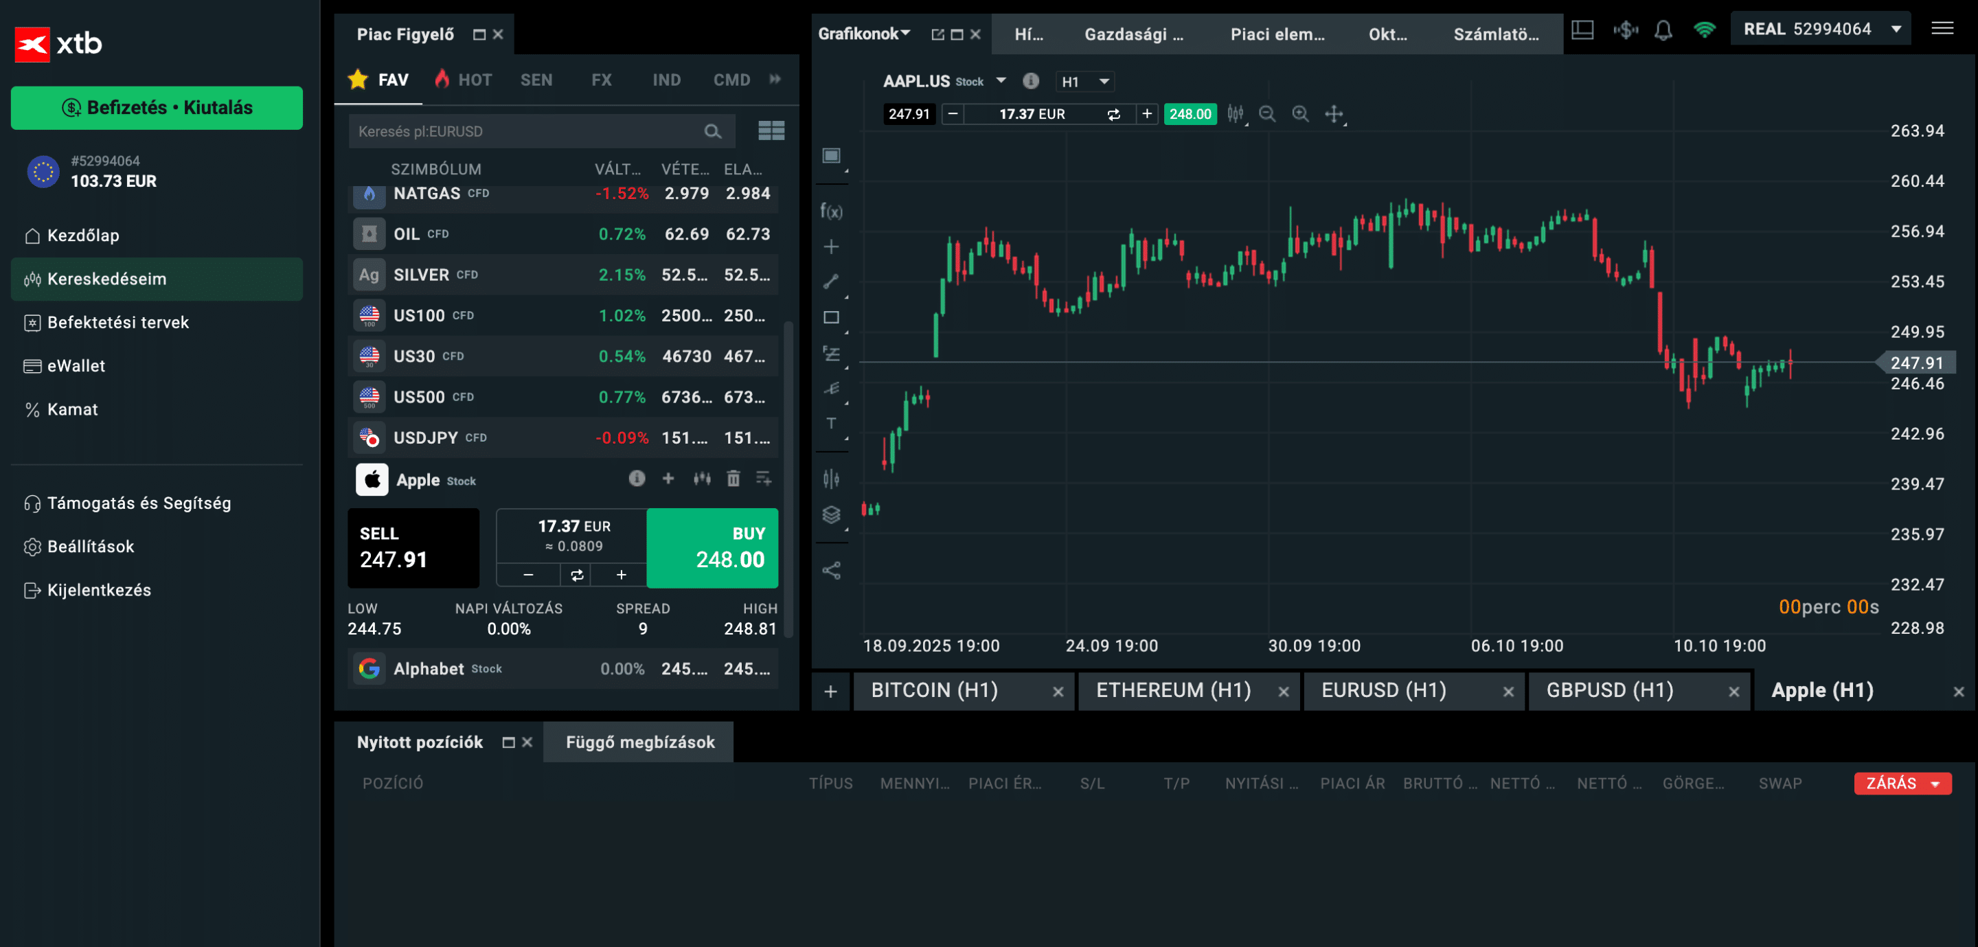Open the indicators f(x) tool
Screen dimensions: 1978x947
coord(831,210)
